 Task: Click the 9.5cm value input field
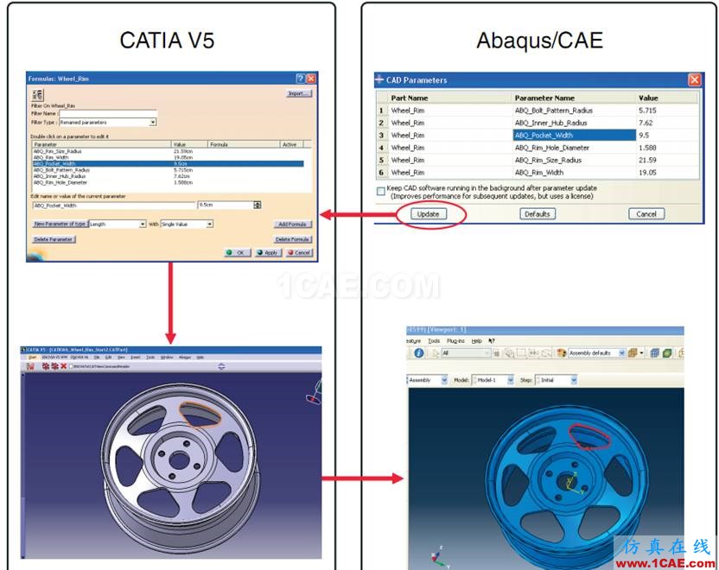tap(226, 206)
